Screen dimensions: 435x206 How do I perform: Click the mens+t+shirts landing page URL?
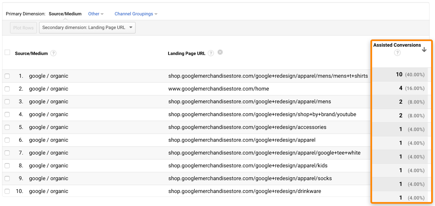pos(268,76)
